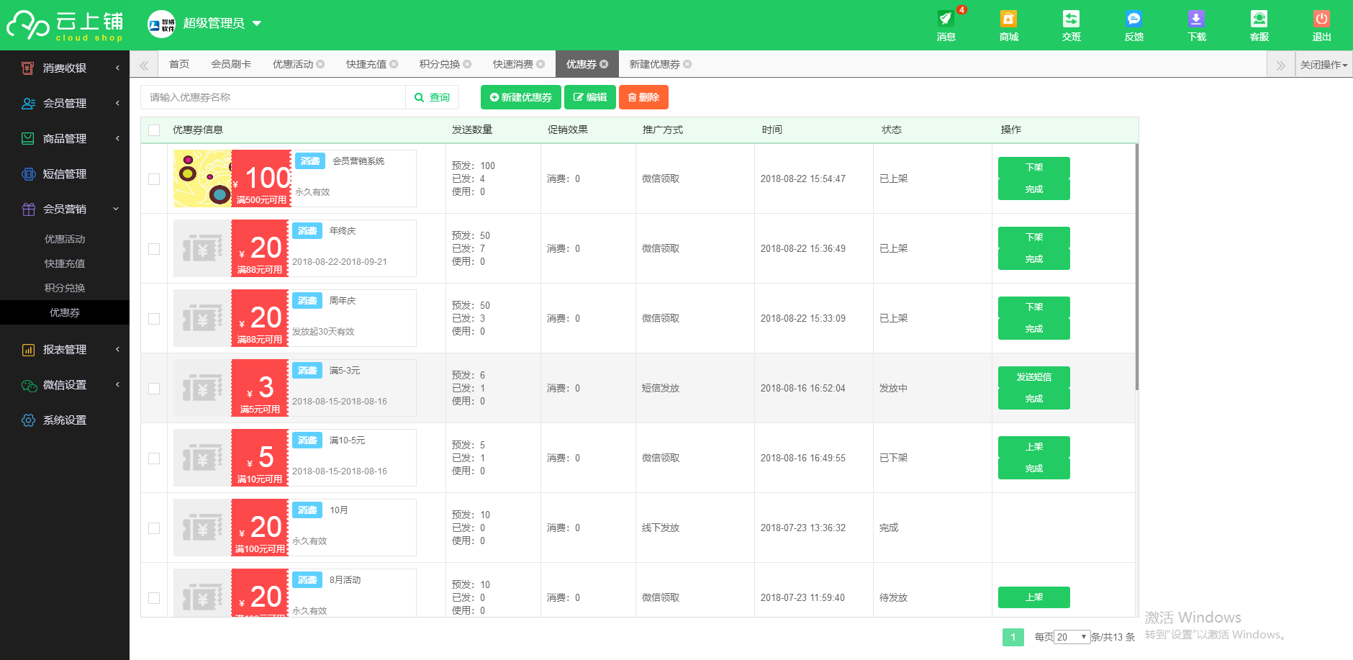This screenshot has width=1353, height=660.
Task: Click the 短信管理 sidebar icon
Action: pyautogui.click(x=28, y=174)
